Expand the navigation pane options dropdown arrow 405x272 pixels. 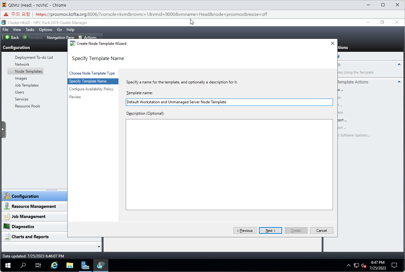pyautogui.click(x=99, y=247)
